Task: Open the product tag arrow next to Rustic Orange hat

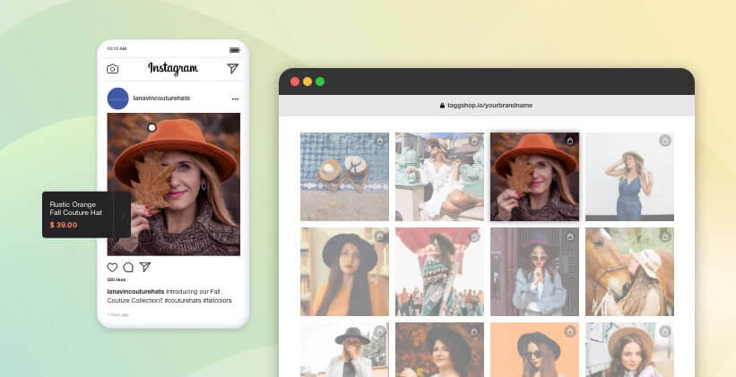Action: click(x=124, y=215)
